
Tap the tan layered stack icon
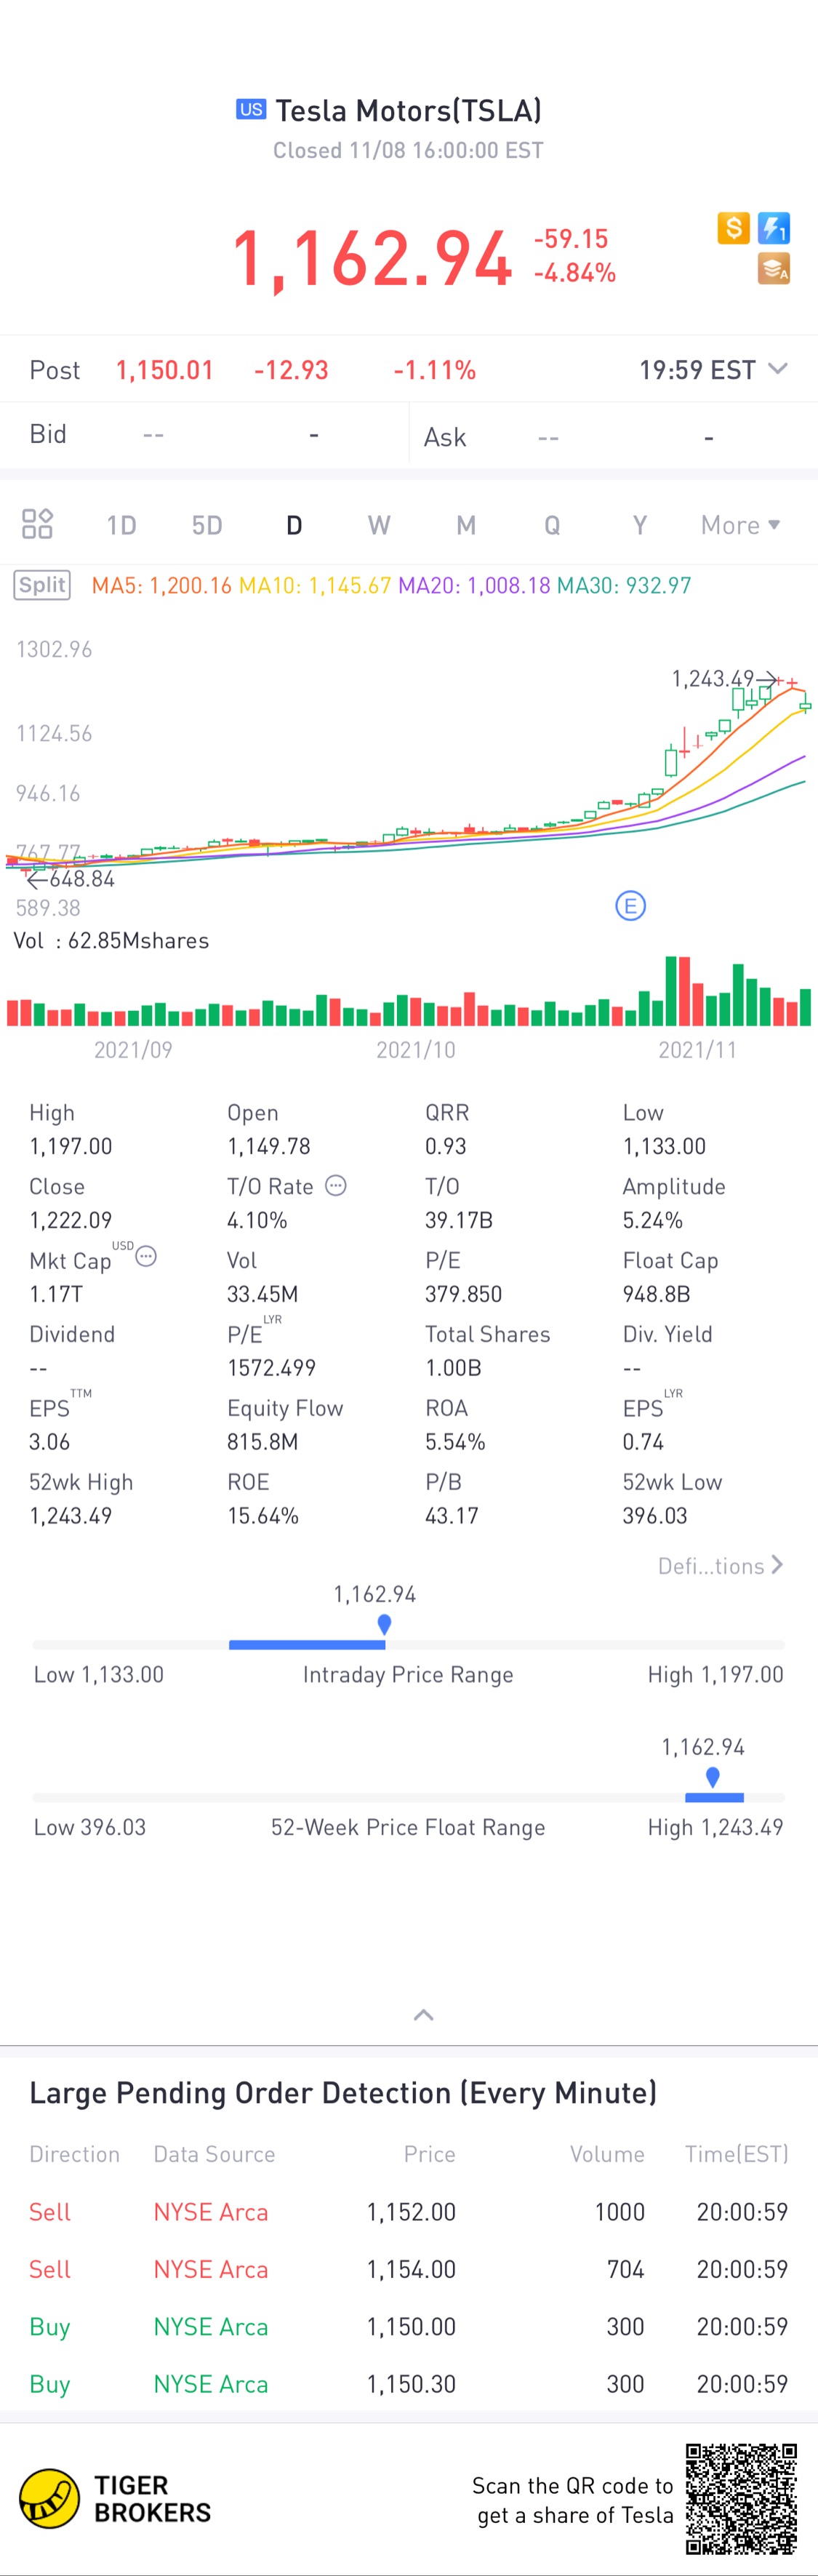[774, 269]
